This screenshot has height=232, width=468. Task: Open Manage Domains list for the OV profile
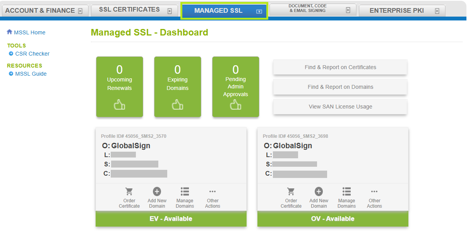(346, 197)
